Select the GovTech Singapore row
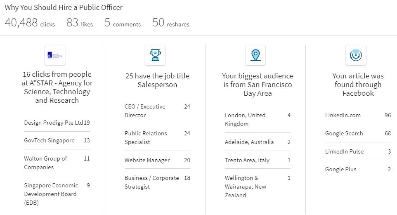The image size is (397, 215). (x=57, y=140)
